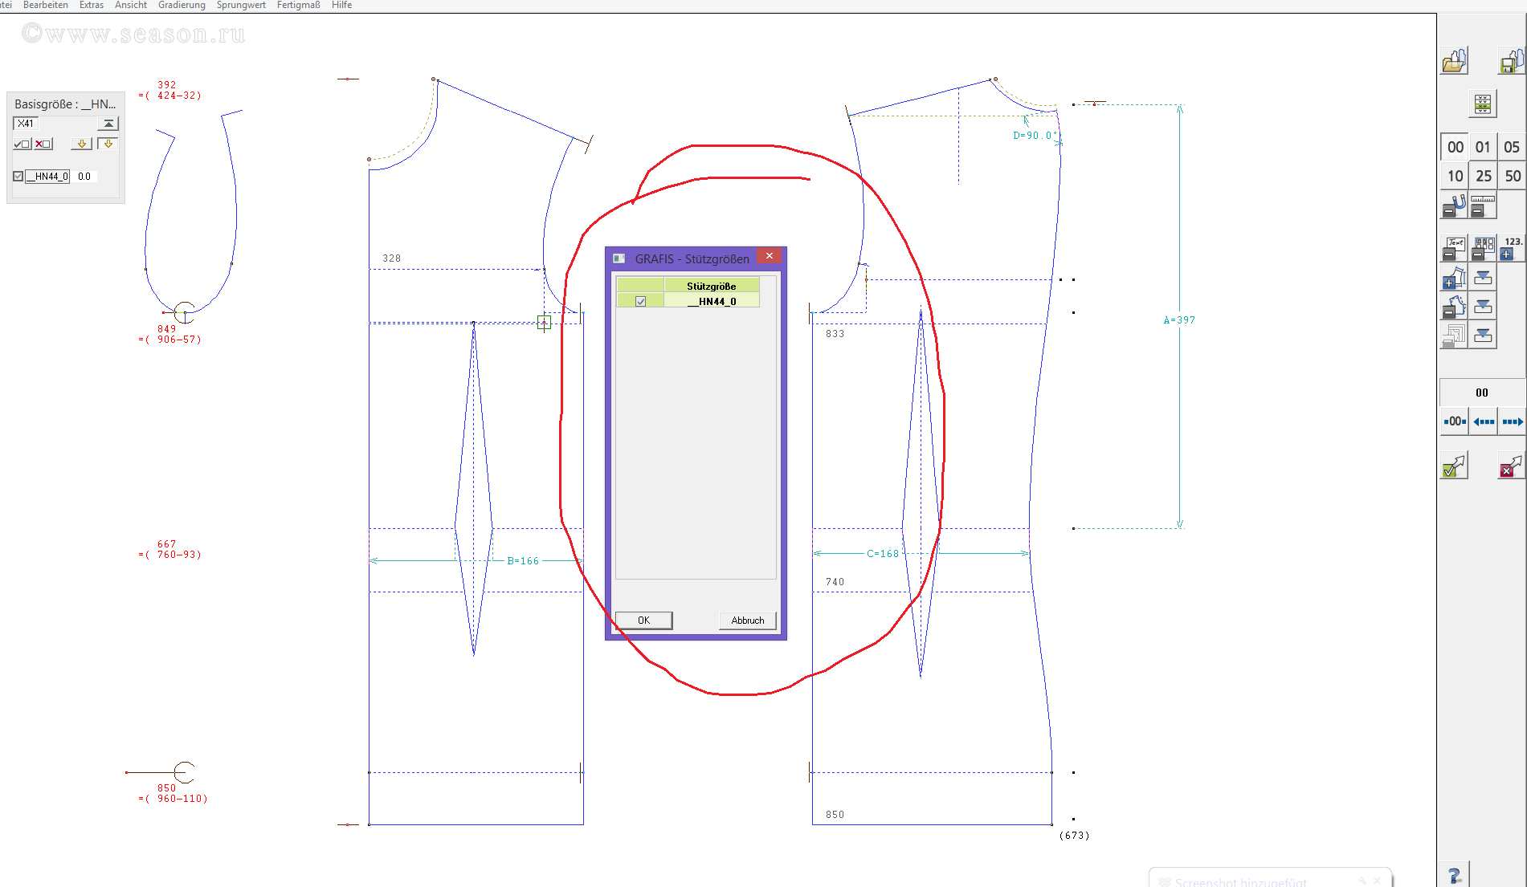
Task: Select step value 50
Action: point(1512,176)
